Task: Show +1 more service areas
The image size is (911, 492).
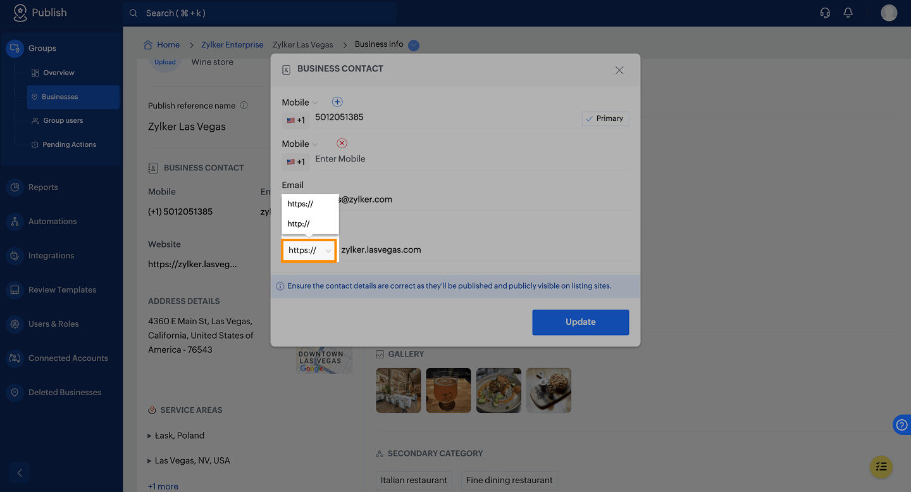Action: click(163, 486)
